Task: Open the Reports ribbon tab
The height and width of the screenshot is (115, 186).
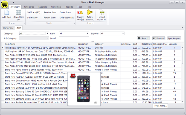Action: tap(69, 7)
